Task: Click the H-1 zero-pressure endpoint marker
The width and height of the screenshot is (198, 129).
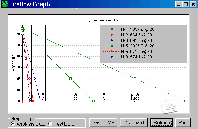Action: click(93, 101)
